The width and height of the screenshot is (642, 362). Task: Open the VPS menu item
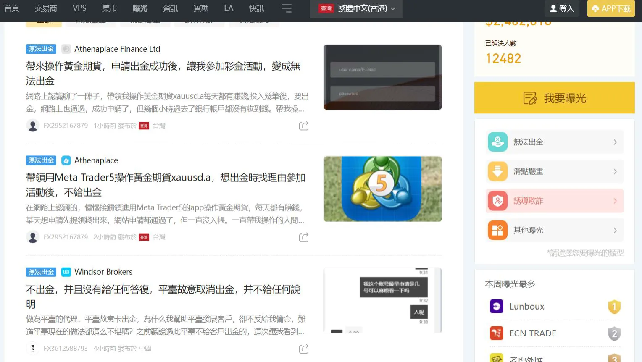coord(79,8)
